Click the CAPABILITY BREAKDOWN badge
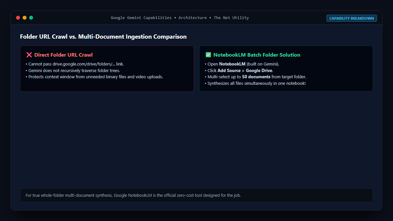393x221 pixels. pyautogui.click(x=352, y=18)
